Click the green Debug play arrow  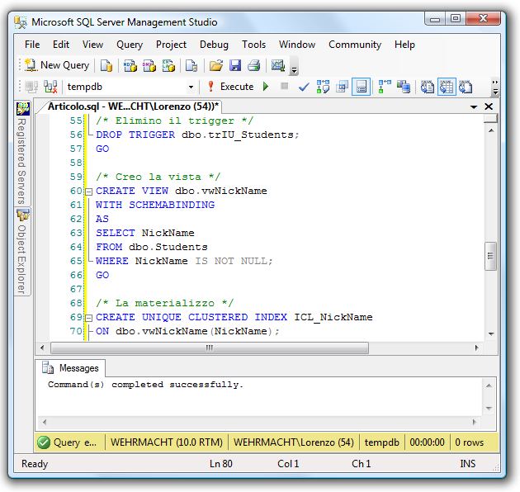click(x=265, y=87)
